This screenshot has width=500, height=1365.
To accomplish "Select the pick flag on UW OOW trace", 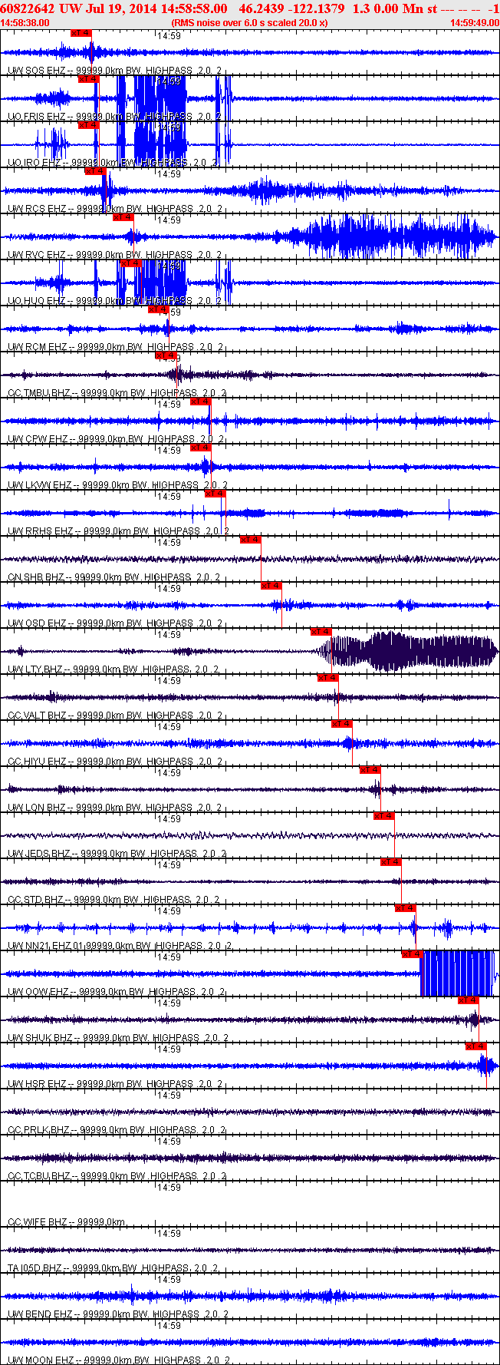I will (x=413, y=954).
